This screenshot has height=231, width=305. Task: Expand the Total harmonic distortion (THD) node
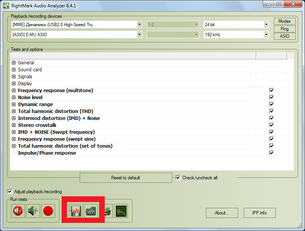(x=13, y=111)
